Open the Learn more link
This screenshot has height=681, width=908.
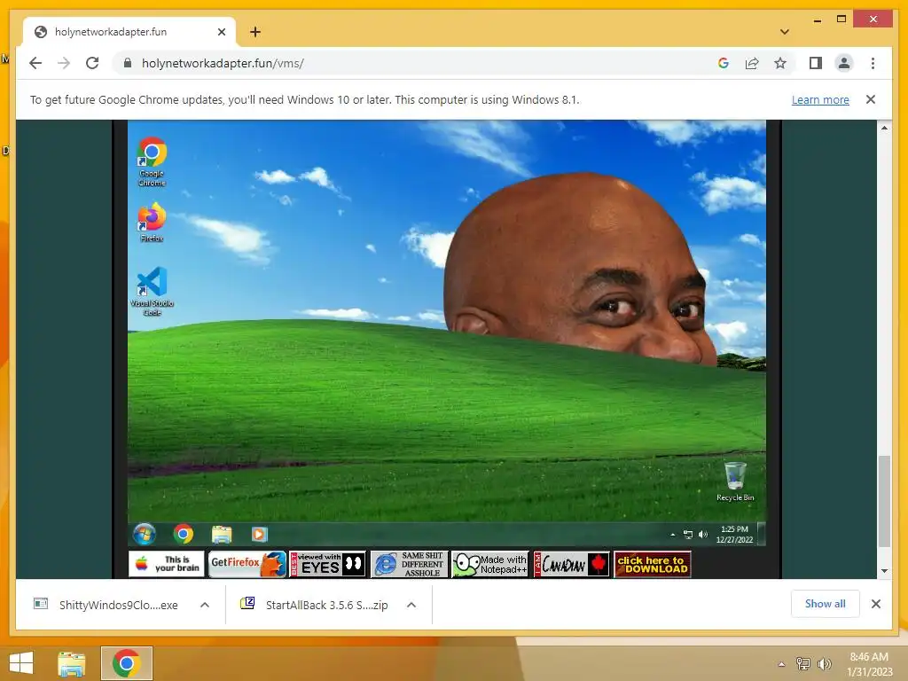click(820, 99)
